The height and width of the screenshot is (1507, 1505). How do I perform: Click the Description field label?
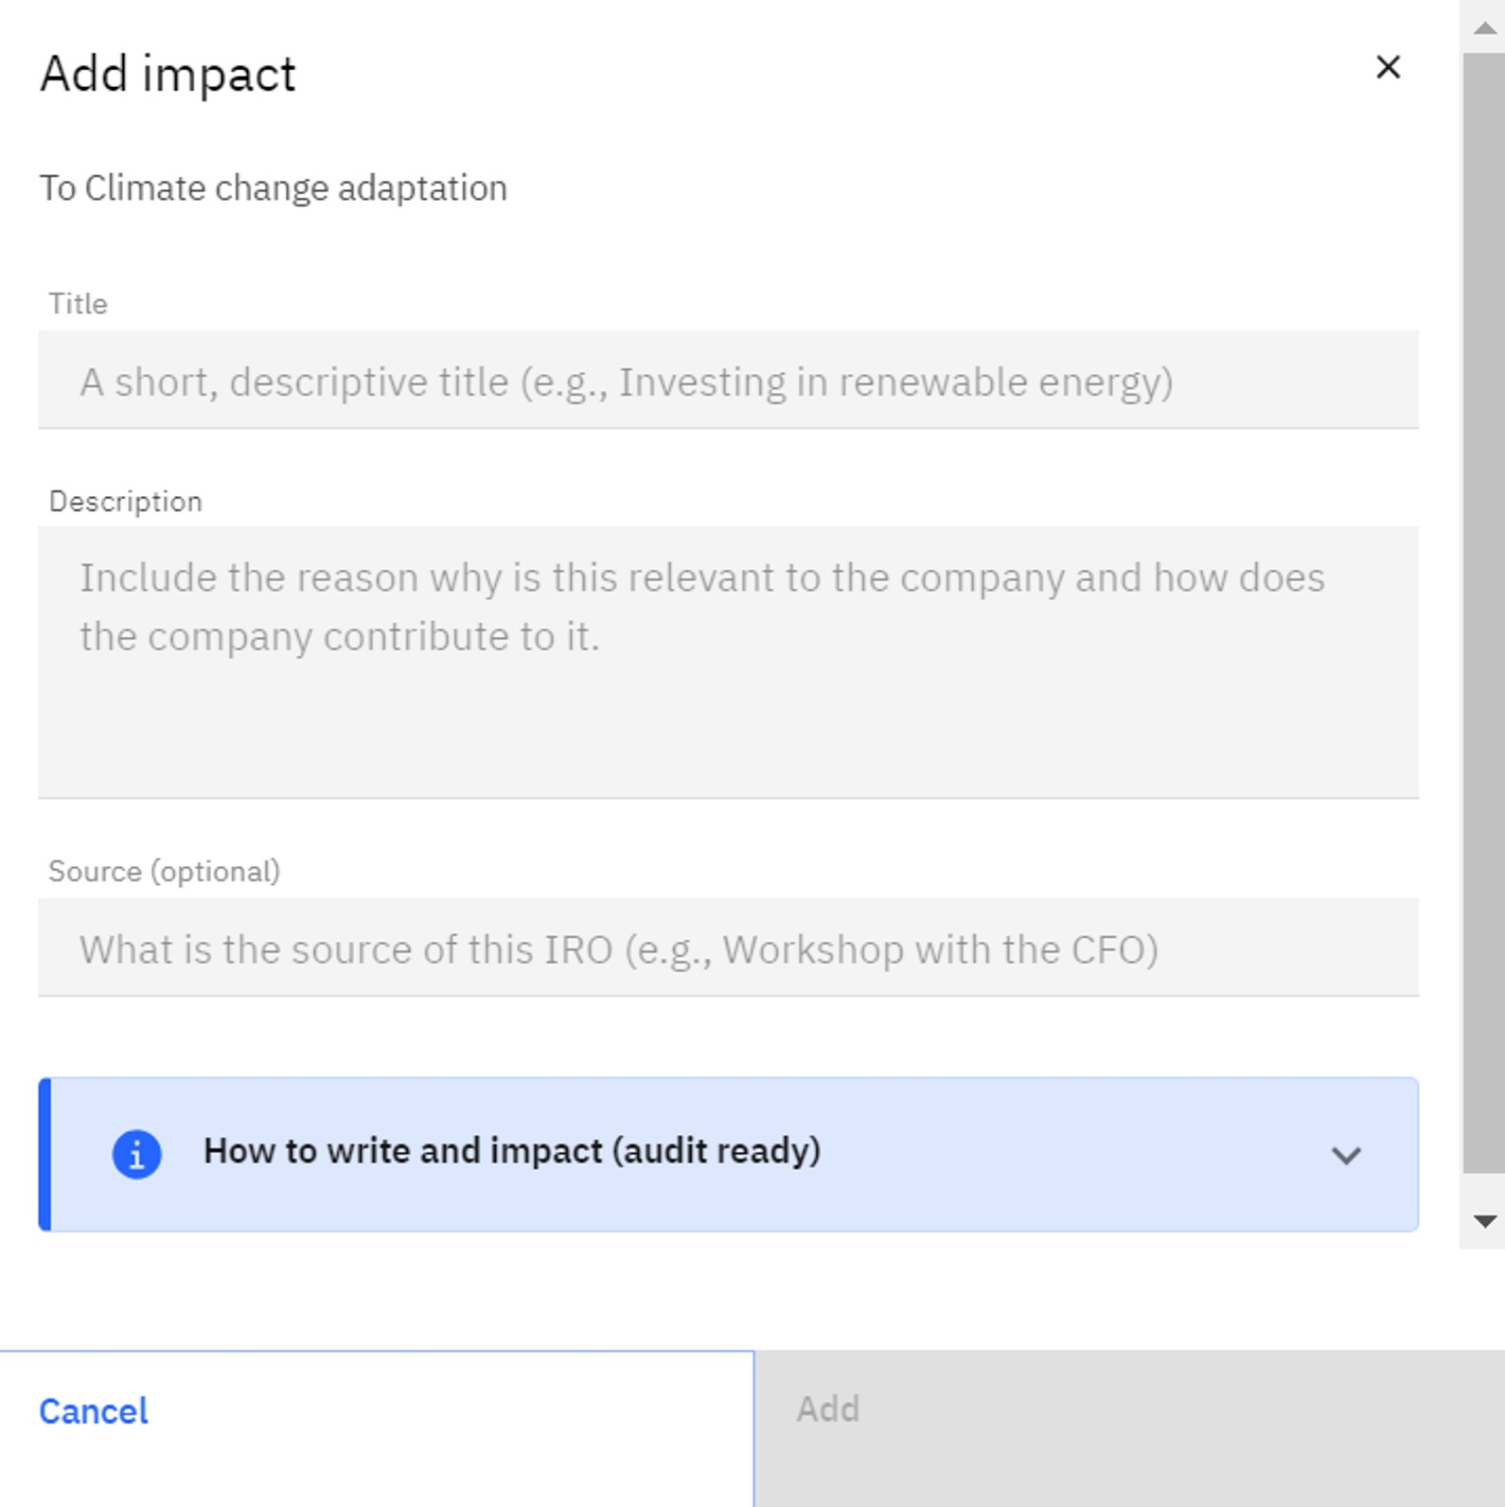(126, 502)
